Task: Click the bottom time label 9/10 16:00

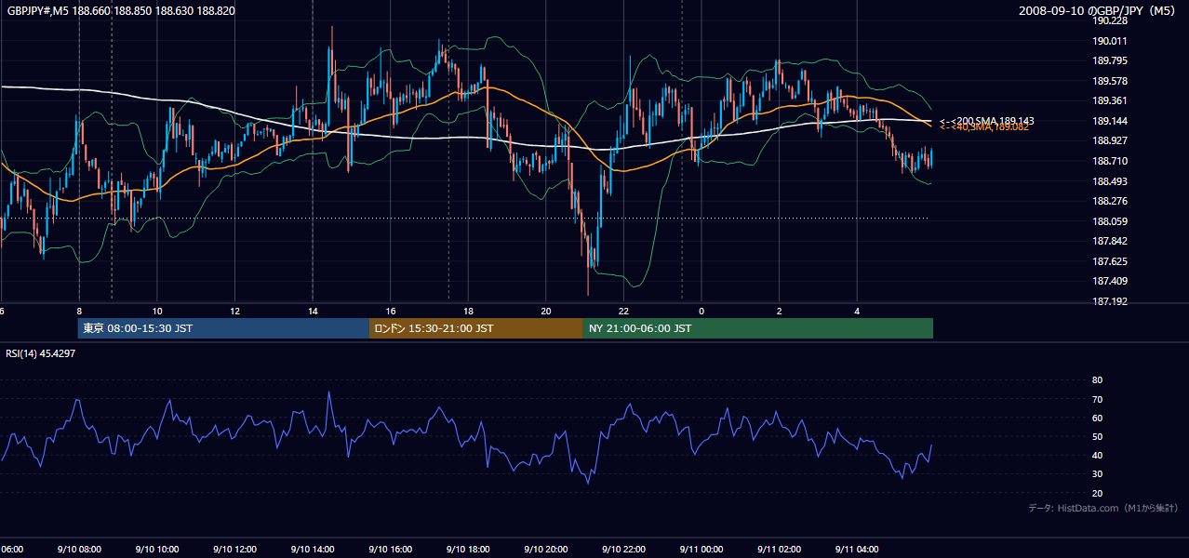Action: pos(390,550)
